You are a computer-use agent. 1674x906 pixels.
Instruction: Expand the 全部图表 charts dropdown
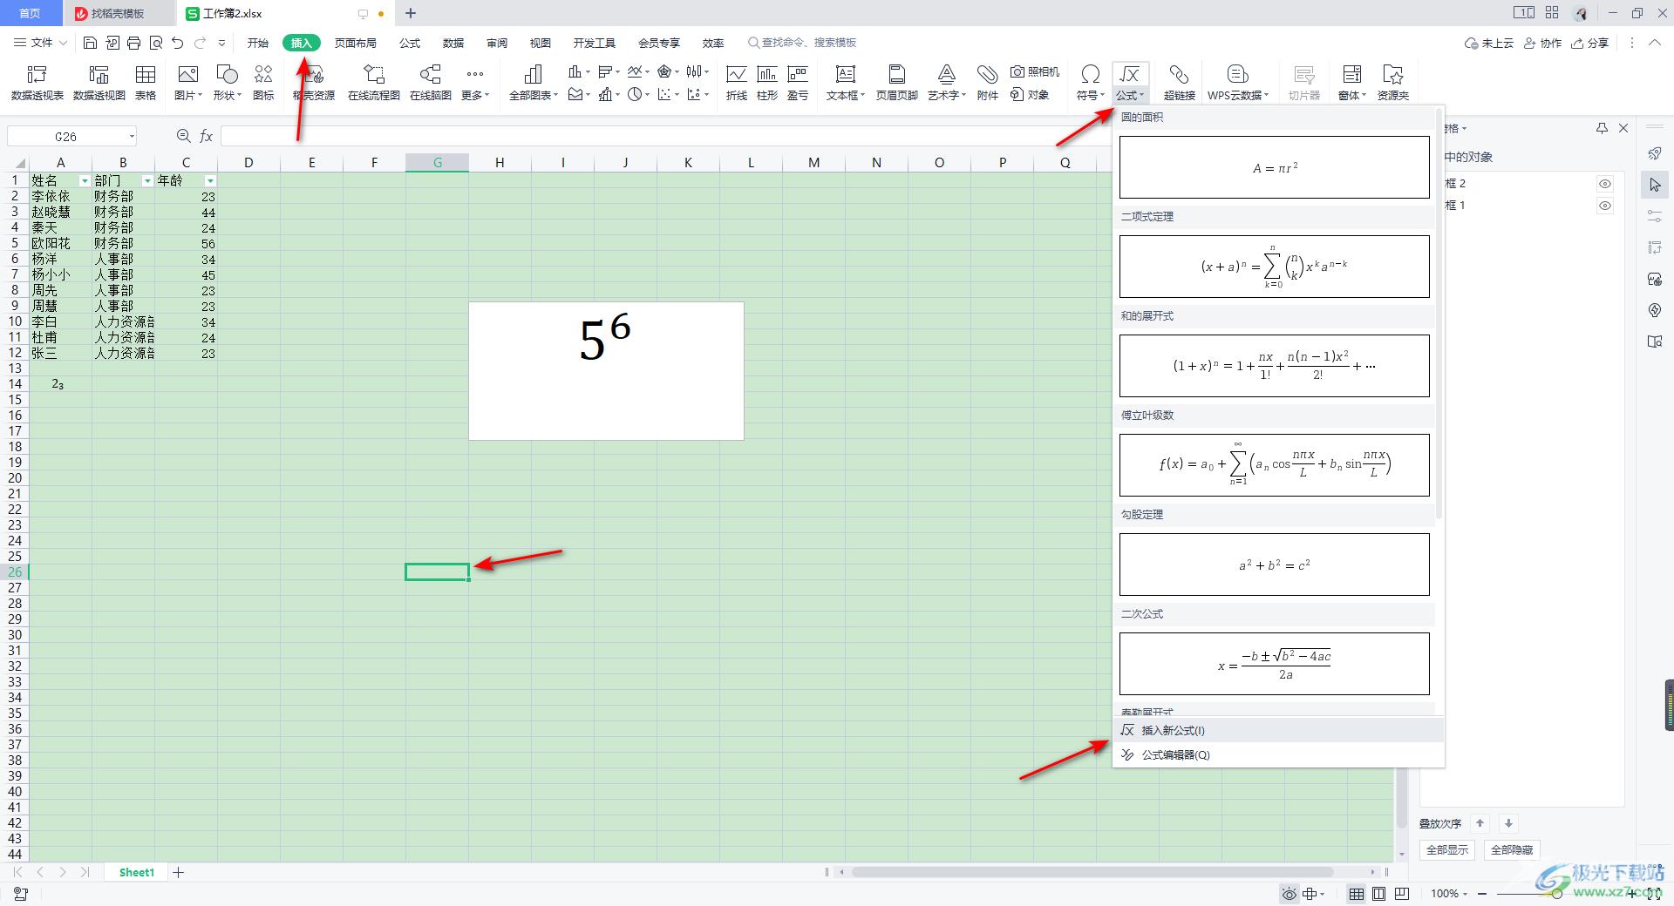534,95
